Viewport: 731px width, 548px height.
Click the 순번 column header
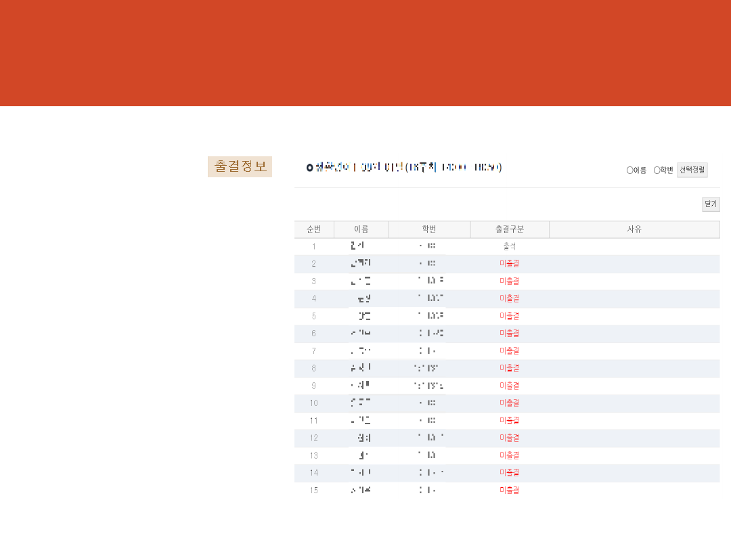click(x=314, y=229)
